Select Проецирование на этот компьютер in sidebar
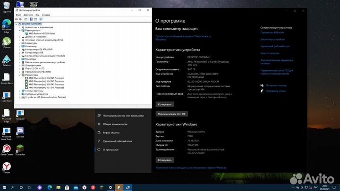Screen dimensions: 340x191 (123, 116)
